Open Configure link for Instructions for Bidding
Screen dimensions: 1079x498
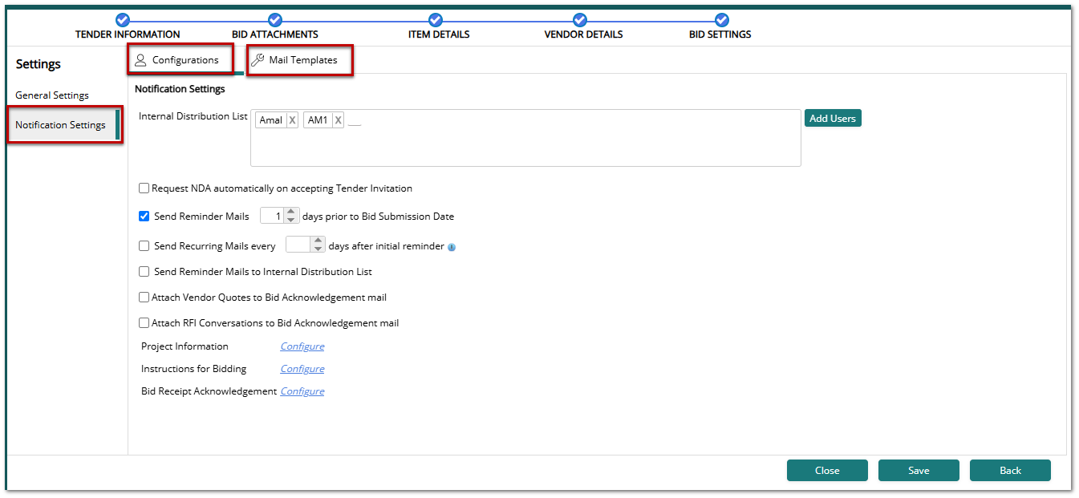point(302,369)
